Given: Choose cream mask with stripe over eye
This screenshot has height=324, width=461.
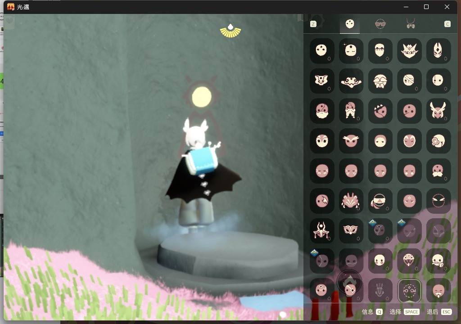Looking at the screenshot, I should pos(438,81).
